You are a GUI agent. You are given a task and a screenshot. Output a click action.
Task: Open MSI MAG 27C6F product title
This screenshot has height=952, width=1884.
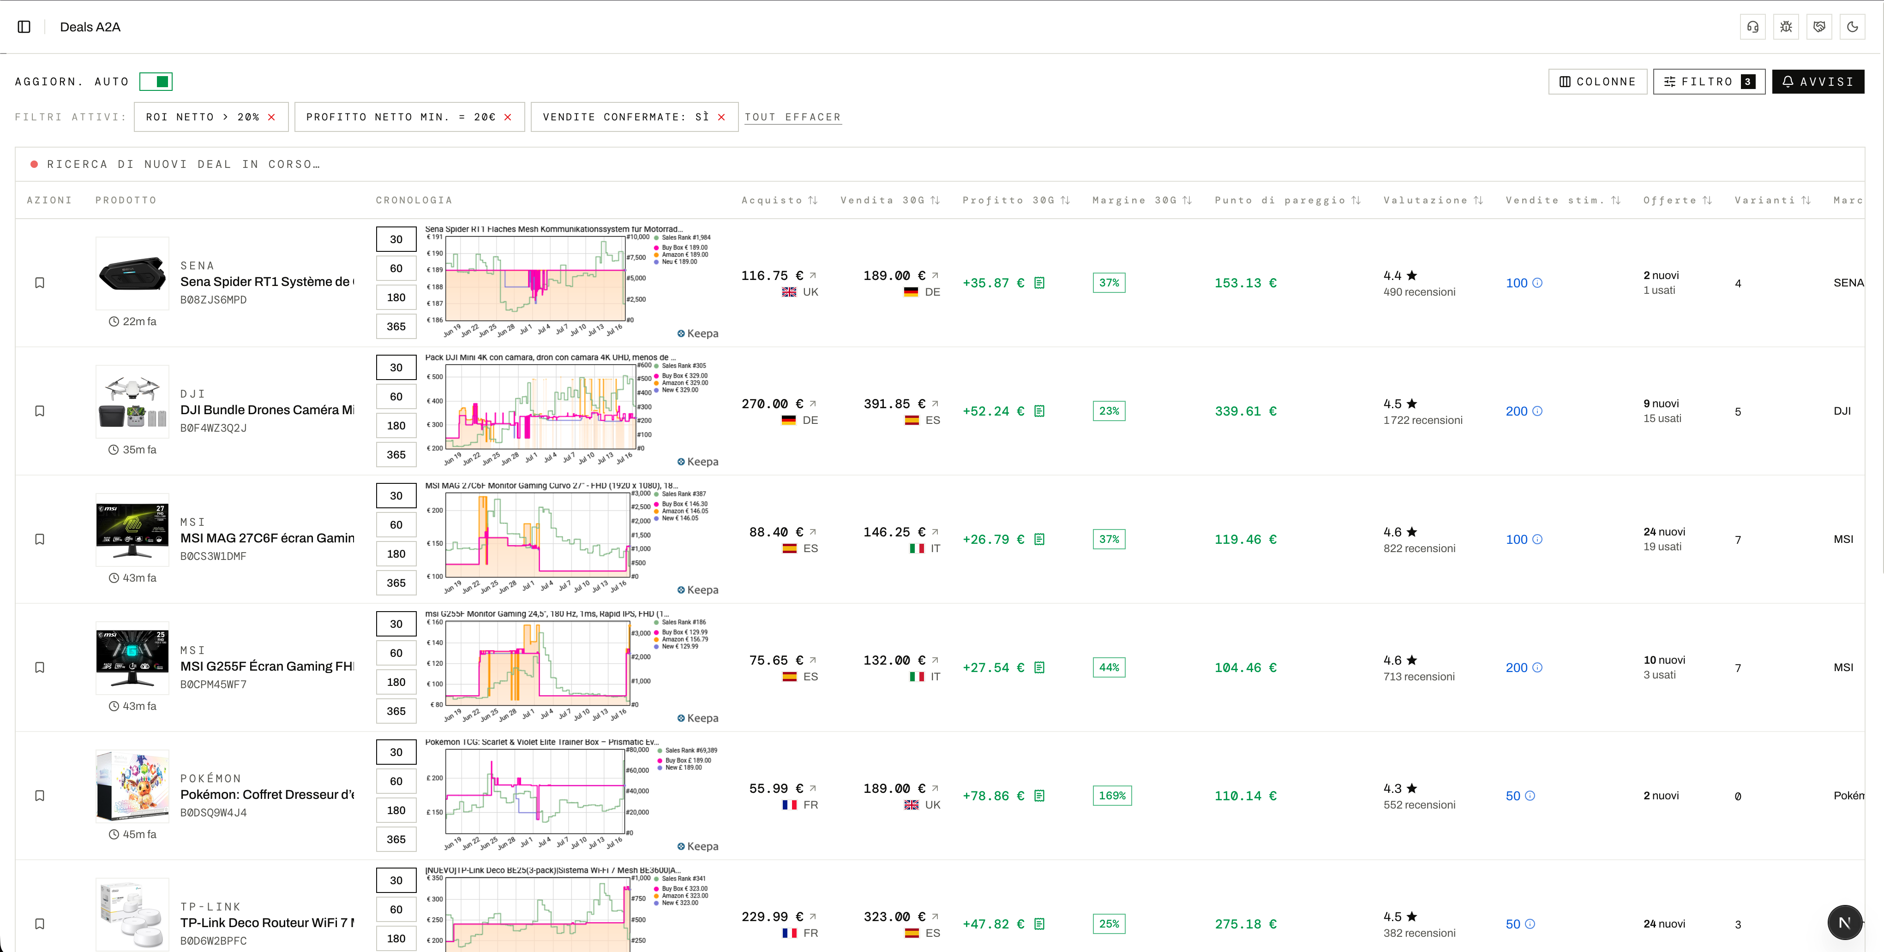point(267,538)
